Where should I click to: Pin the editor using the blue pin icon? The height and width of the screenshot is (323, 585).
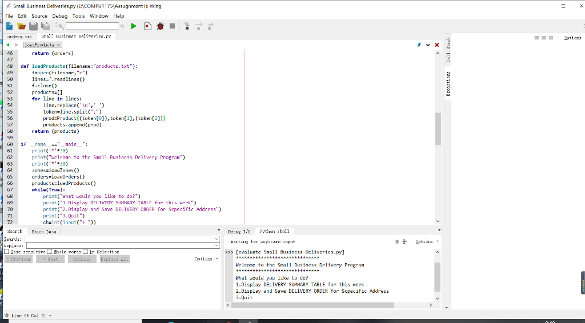click(x=419, y=45)
